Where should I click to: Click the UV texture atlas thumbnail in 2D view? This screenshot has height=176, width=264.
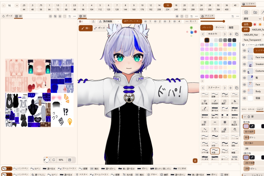point(39,93)
